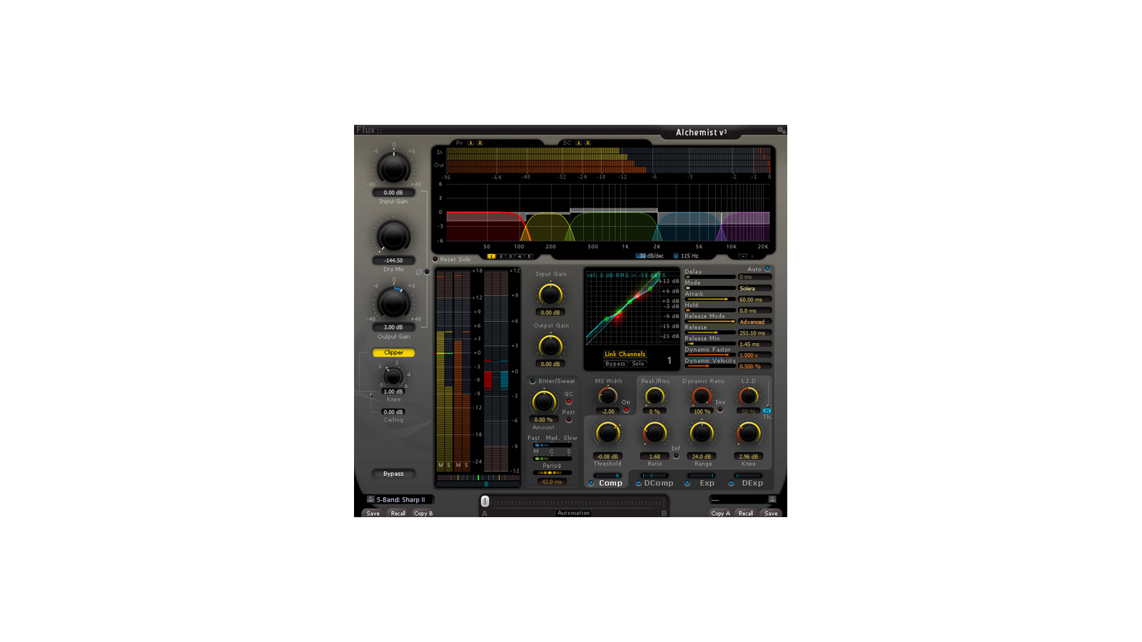Click the blue 115 Hz frequency indicator
Screen dimensions: 1142x642
676,256
